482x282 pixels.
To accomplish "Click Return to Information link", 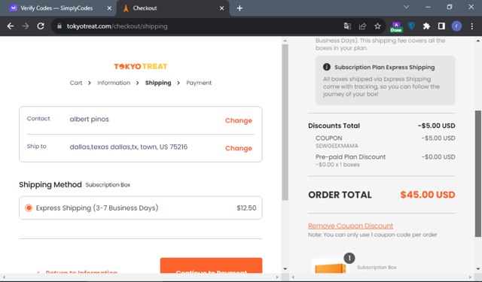I will point(77,272).
